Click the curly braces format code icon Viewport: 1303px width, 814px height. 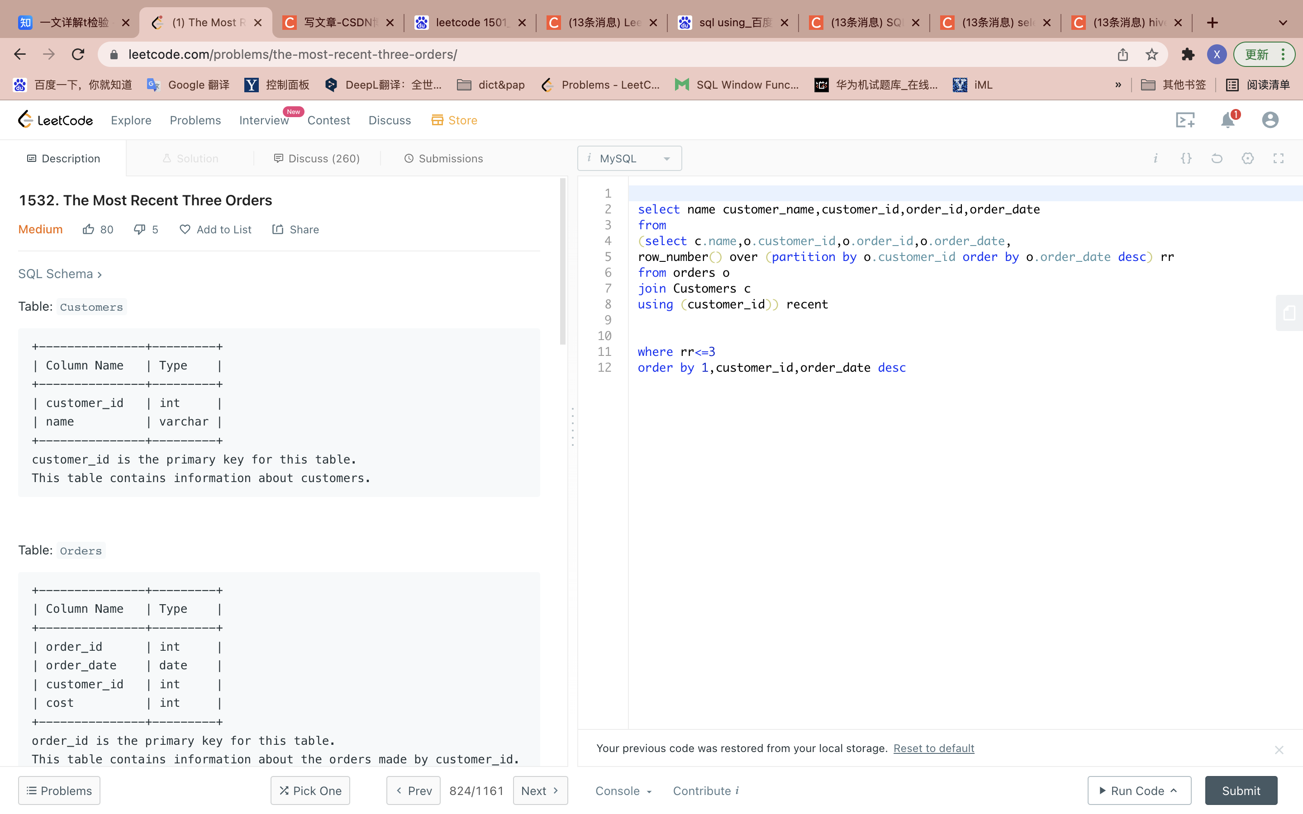(1186, 158)
